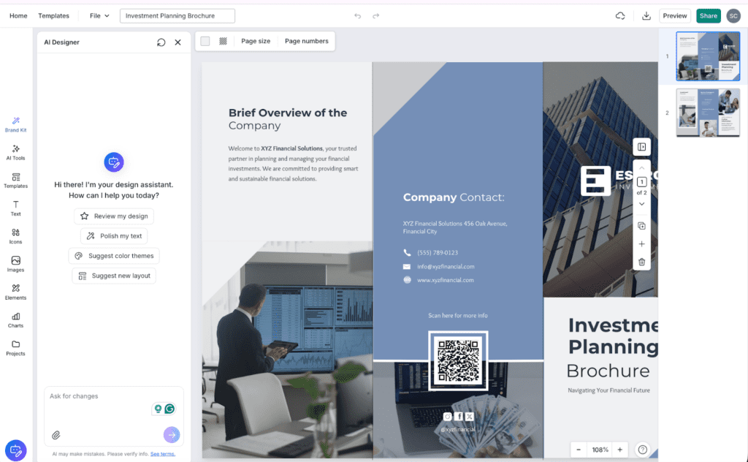Reset the AI Designer chat

click(161, 42)
